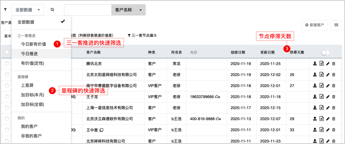Check the checkbox on the 腾讯北京 row

[7, 63]
